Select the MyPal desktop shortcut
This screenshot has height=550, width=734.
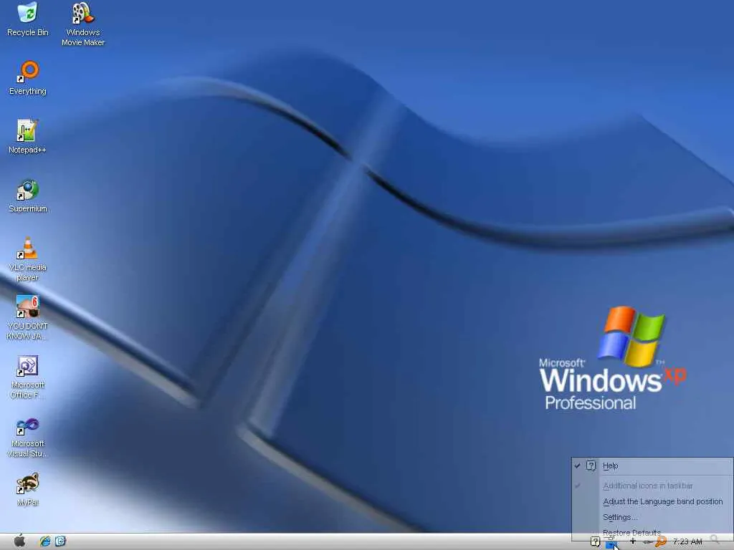(x=28, y=490)
